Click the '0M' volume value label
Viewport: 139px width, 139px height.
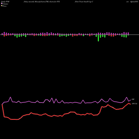pos(133,99)
